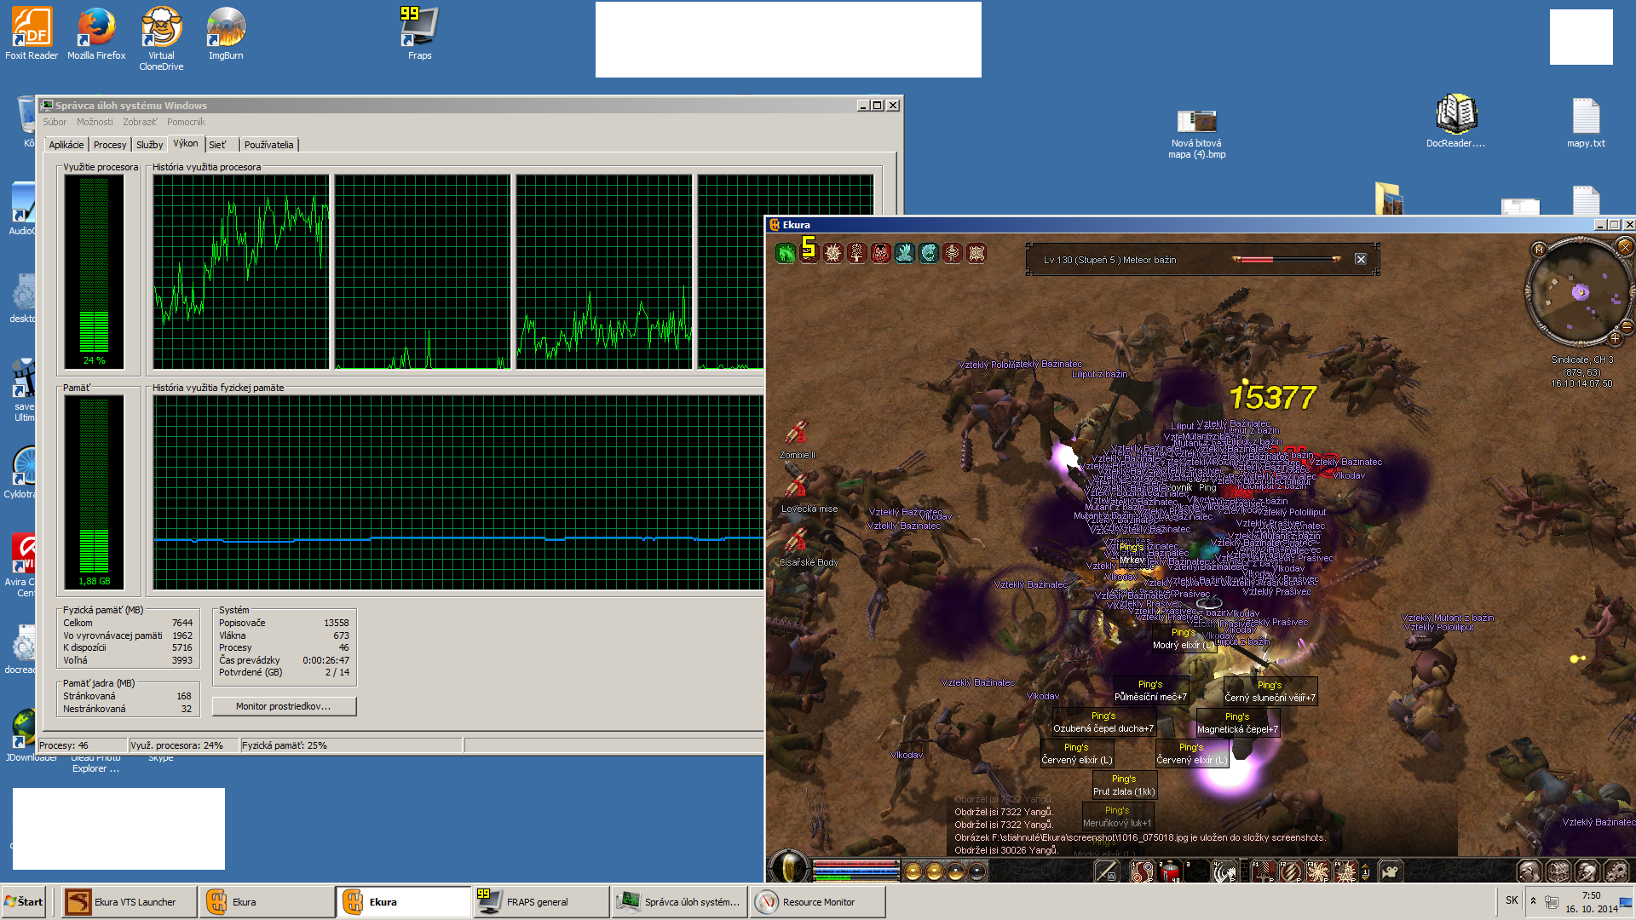Open game settings gear icon in bottom bar
This screenshot has height=920, width=1636.
coord(1616,871)
